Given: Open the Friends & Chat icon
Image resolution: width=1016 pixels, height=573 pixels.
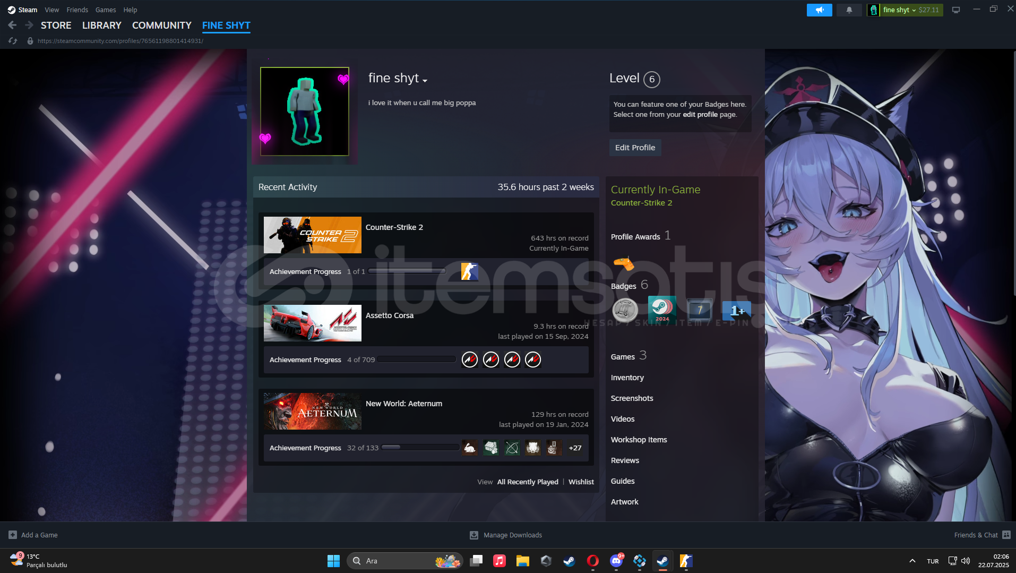Looking at the screenshot, I should (x=1006, y=535).
